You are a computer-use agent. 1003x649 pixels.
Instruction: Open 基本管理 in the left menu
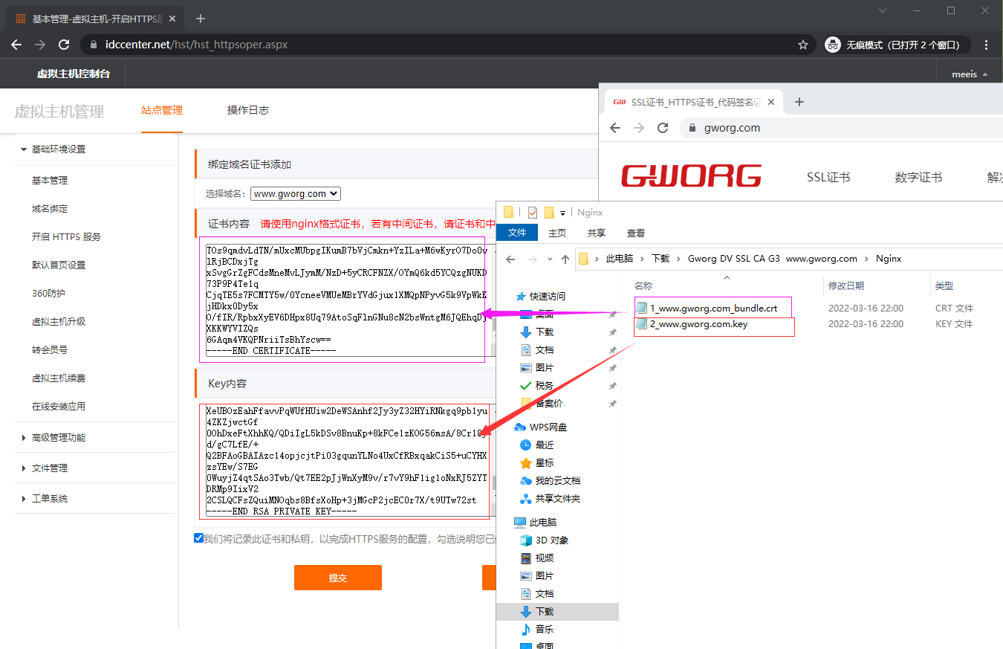[x=50, y=180]
